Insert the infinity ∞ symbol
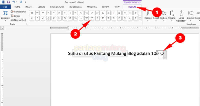 point(37,13)
